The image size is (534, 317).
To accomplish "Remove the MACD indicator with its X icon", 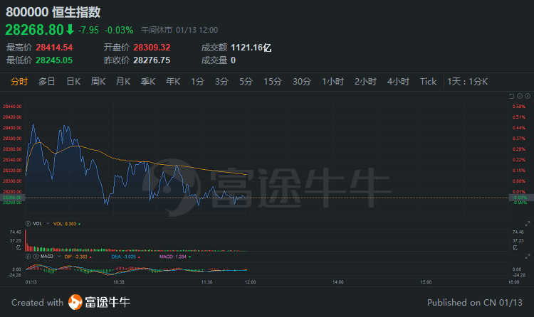I will (x=36, y=257).
